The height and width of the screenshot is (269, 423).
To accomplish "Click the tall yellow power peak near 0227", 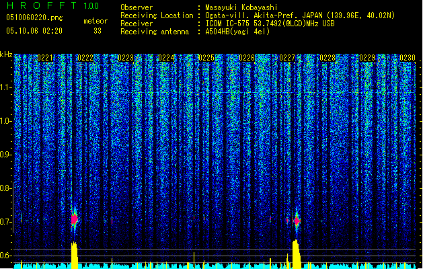I will point(297,254).
